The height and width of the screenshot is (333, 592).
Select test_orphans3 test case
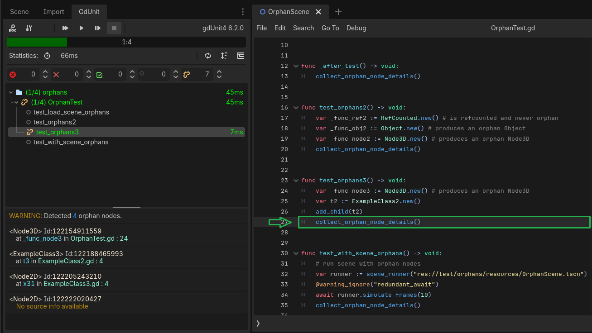(126, 132)
